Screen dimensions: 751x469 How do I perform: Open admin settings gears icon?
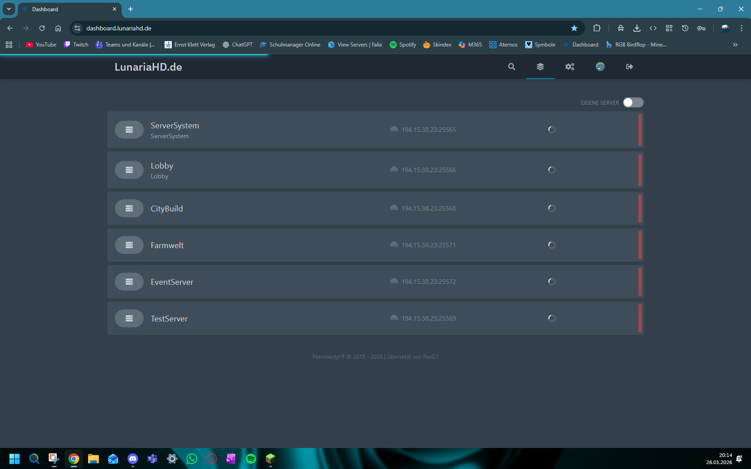point(569,67)
